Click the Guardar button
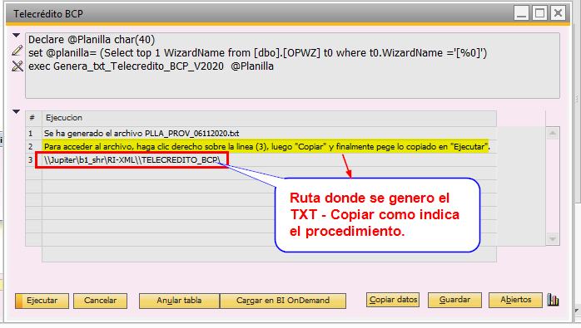The height and width of the screenshot is (328, 581). pyautogui.click(x=454, y=300)
